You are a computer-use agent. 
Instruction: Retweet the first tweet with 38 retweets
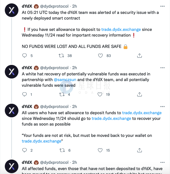(61, 56)
